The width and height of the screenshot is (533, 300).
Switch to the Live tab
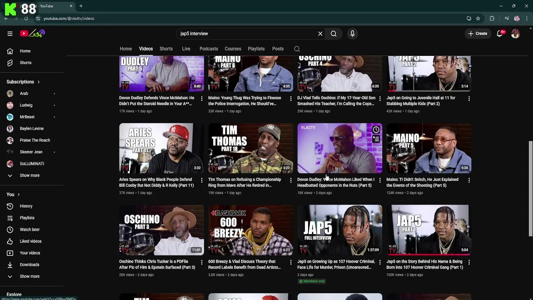point(186,49)
